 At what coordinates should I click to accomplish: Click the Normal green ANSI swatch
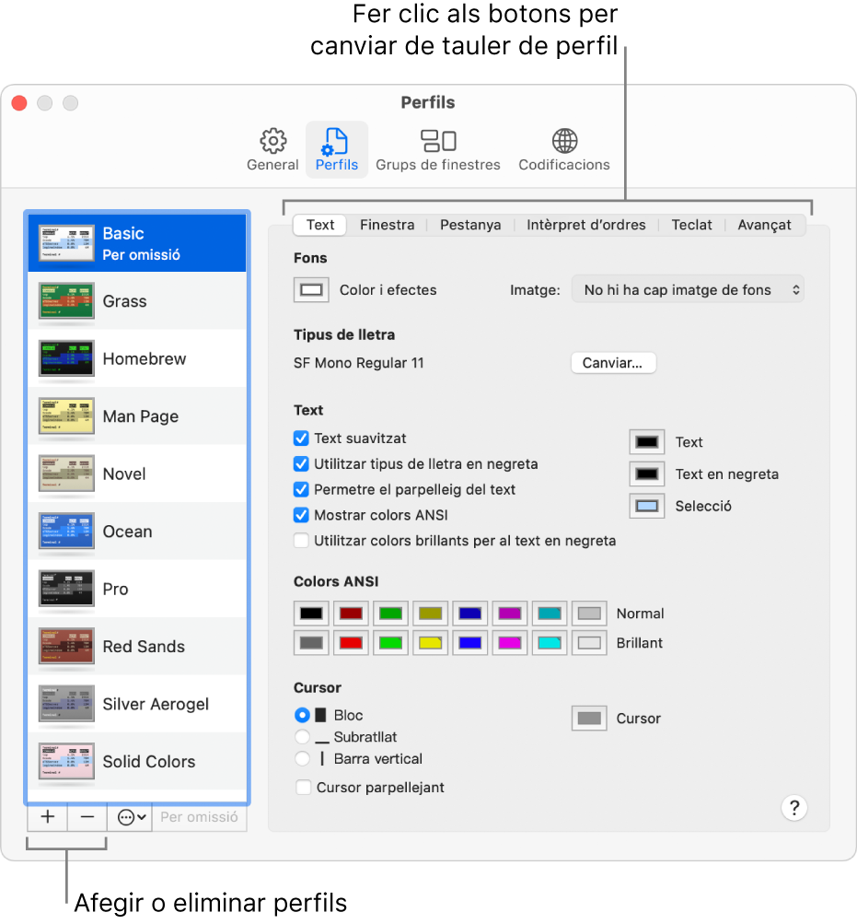pyautogui.click(x=390, y=614)
